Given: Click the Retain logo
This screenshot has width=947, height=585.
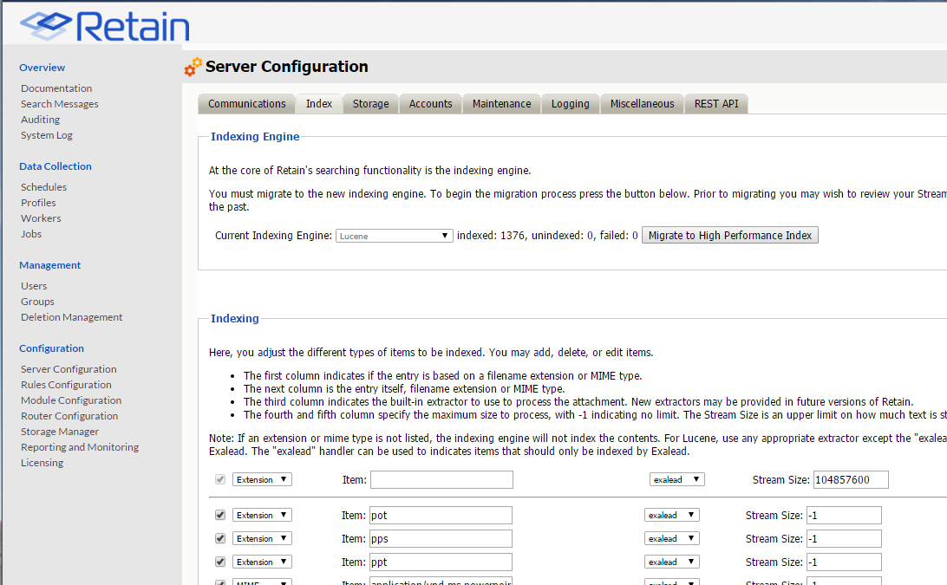Looking at the screenshot, I should click(104, 27).
